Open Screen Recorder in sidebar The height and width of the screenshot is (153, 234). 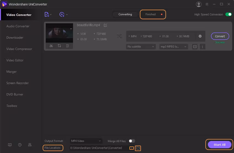click(x=17, y=83)
